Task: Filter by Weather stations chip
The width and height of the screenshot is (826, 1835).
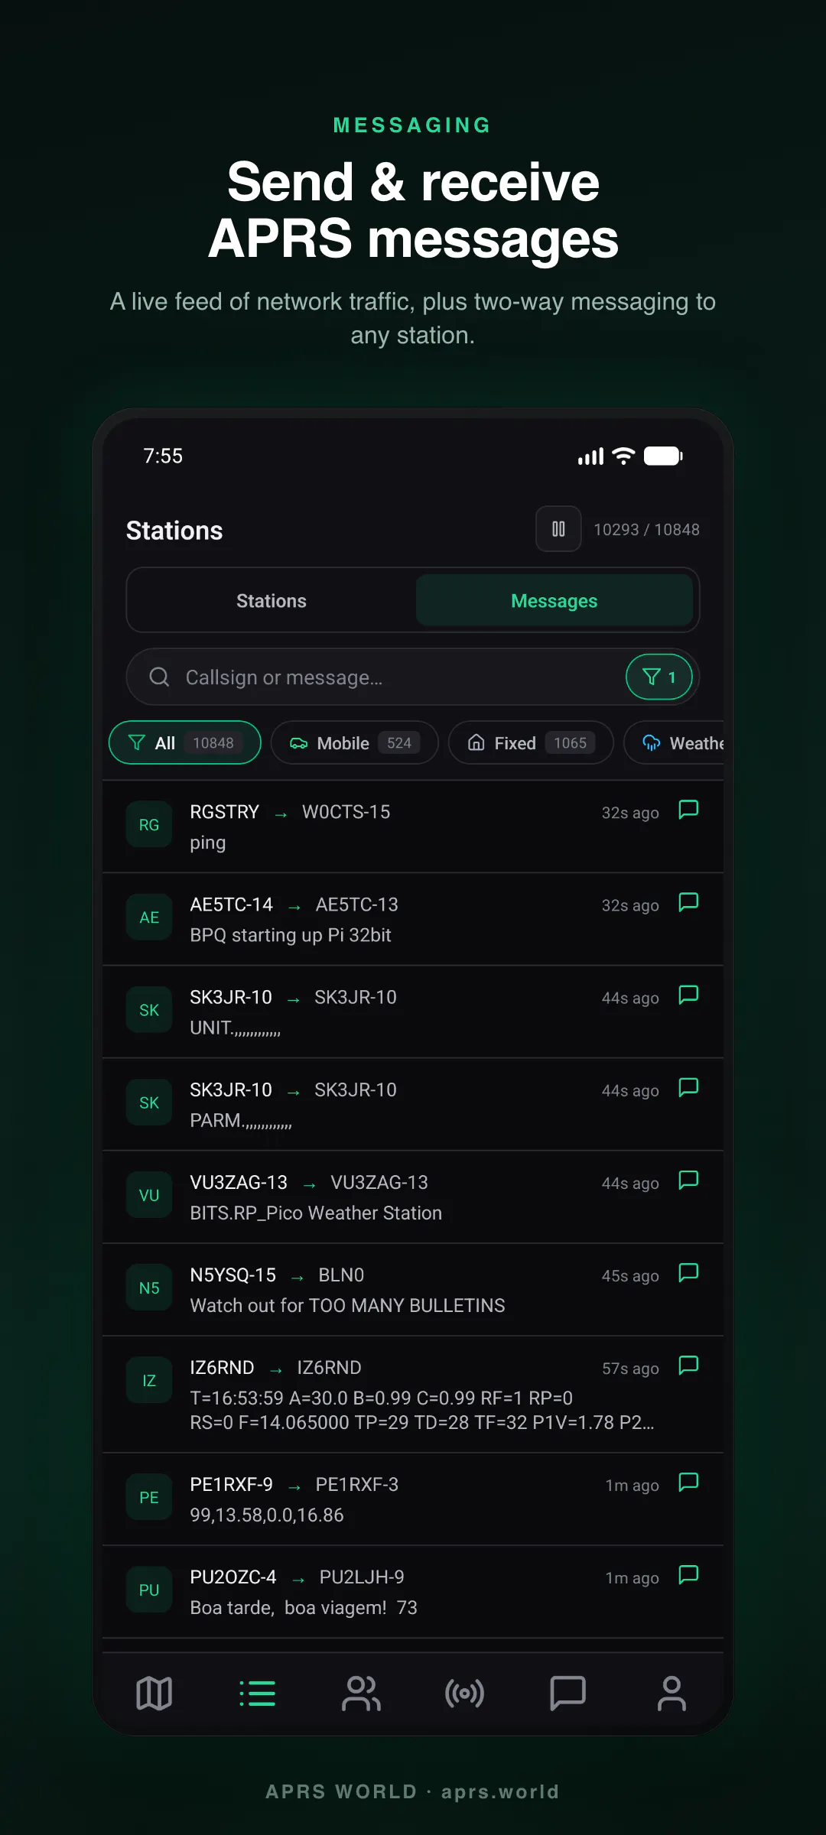Action: click(x=674, y=742)
